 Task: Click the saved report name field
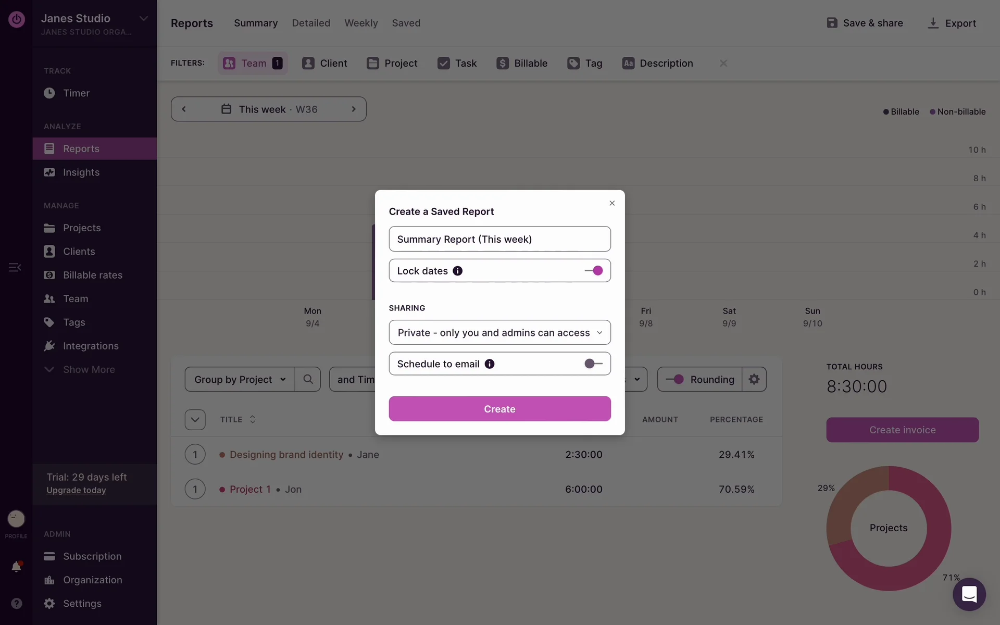pyautogui.click(x=499, y=239)
